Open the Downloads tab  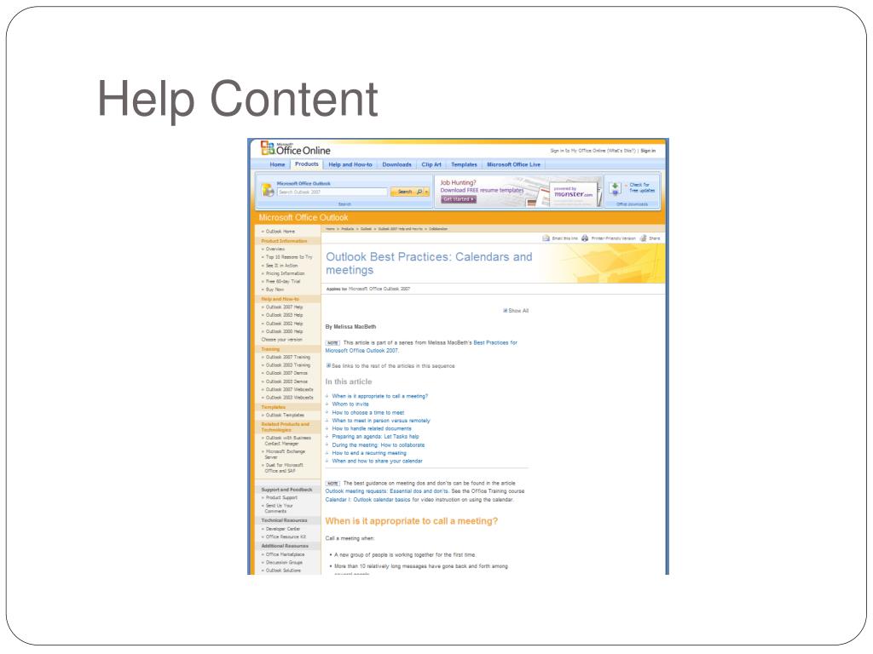click(x=396, y=164)
